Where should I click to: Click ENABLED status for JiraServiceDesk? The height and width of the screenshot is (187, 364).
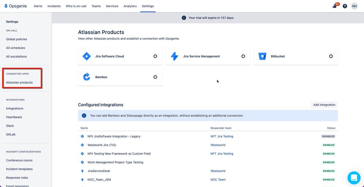click(329, 171)
